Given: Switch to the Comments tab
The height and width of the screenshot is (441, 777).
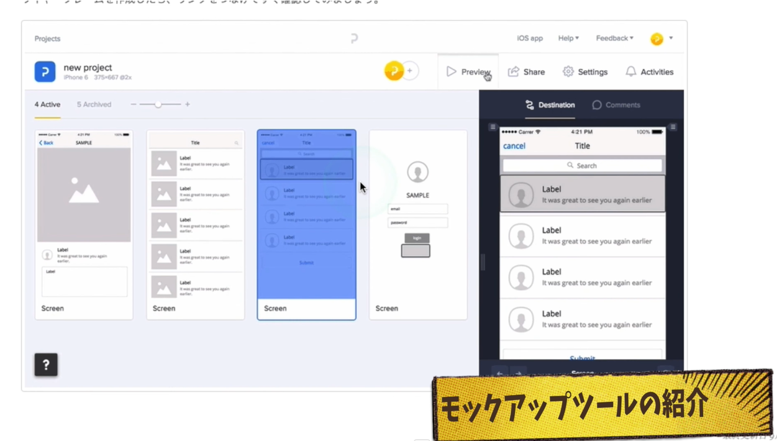Looking at the screenshot, I should pos(616,105).
